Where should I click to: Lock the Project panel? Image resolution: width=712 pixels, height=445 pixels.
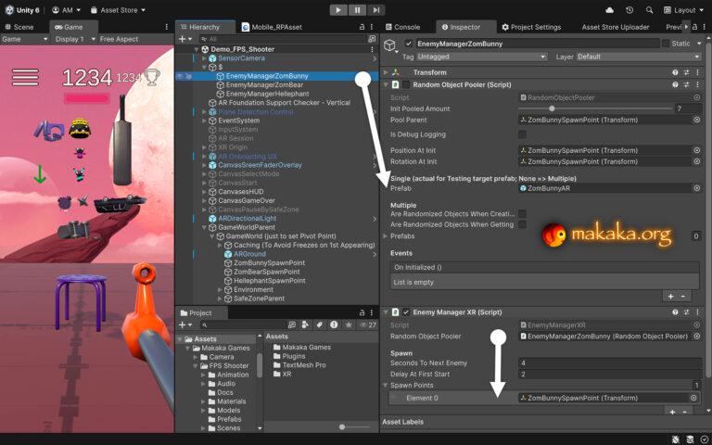click(362, 312)
